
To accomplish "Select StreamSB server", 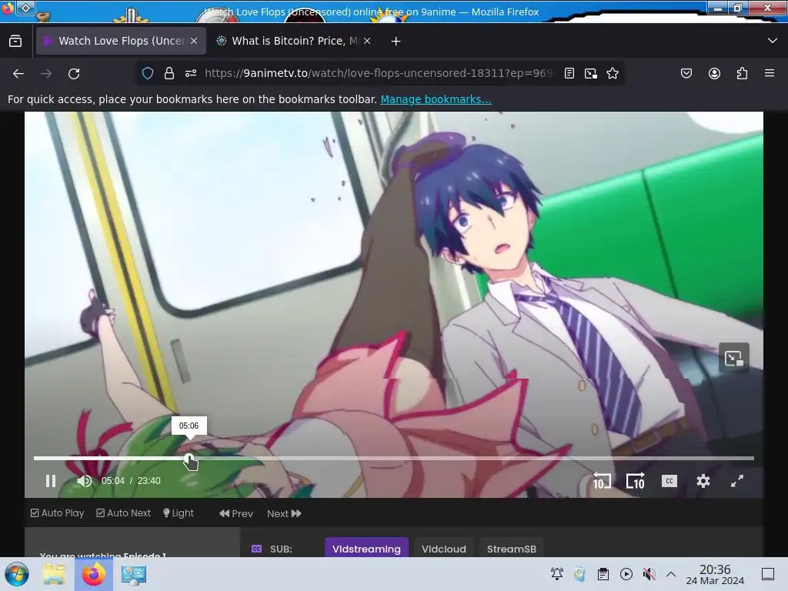I will click(x=511, y=549).
